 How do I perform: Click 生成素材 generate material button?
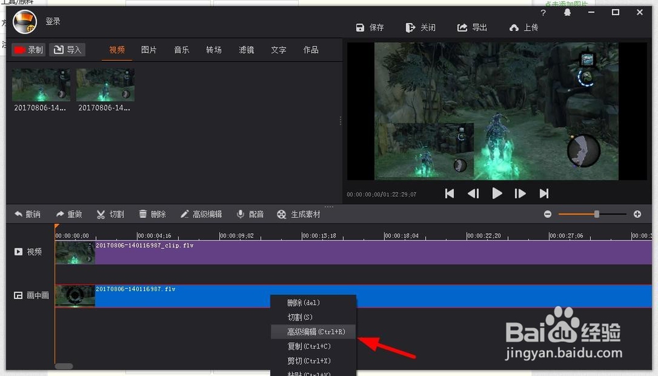pos(298,214)
